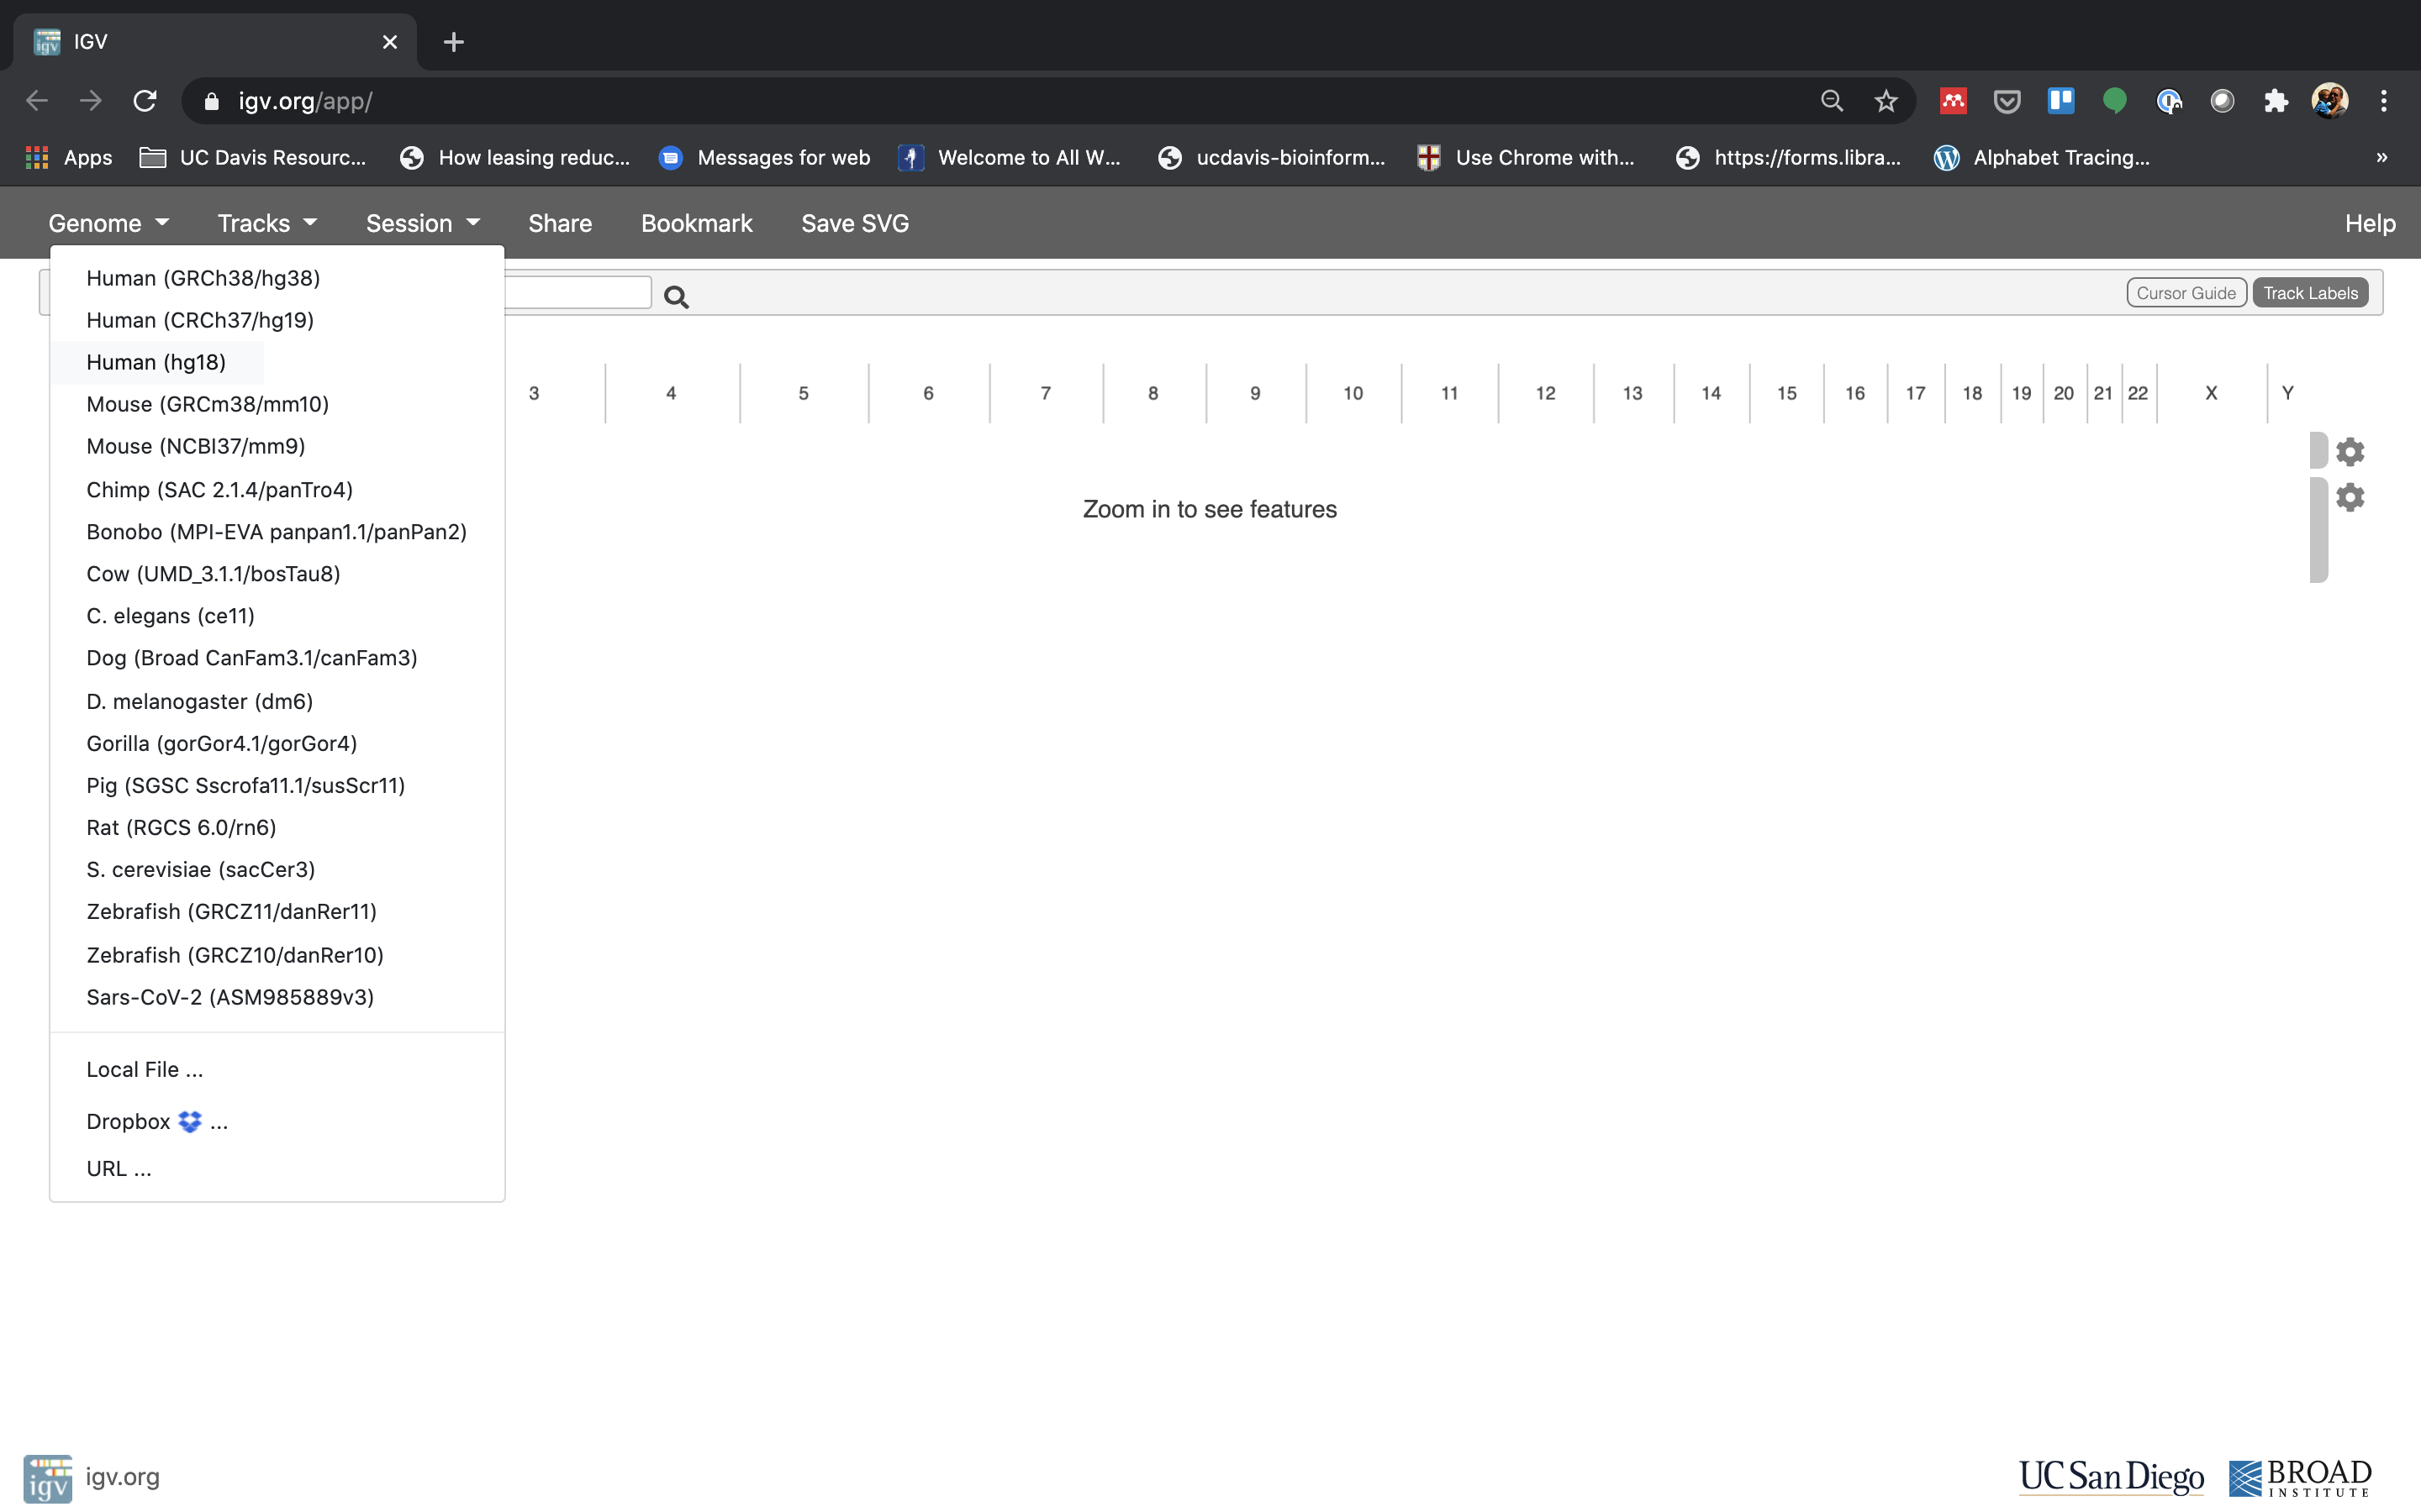Screen dimensions: 2421x1512
Task: Show more bookmarks with the chevron
Action: coord(2382,158)
